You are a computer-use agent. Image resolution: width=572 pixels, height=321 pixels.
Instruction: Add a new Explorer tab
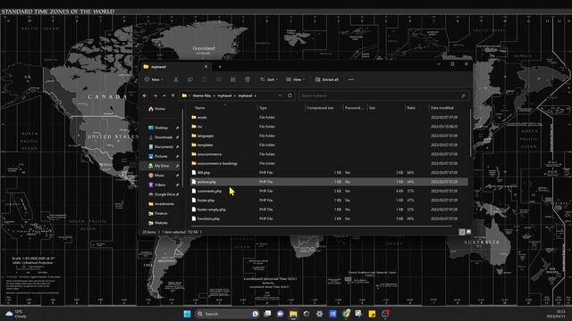220,67
